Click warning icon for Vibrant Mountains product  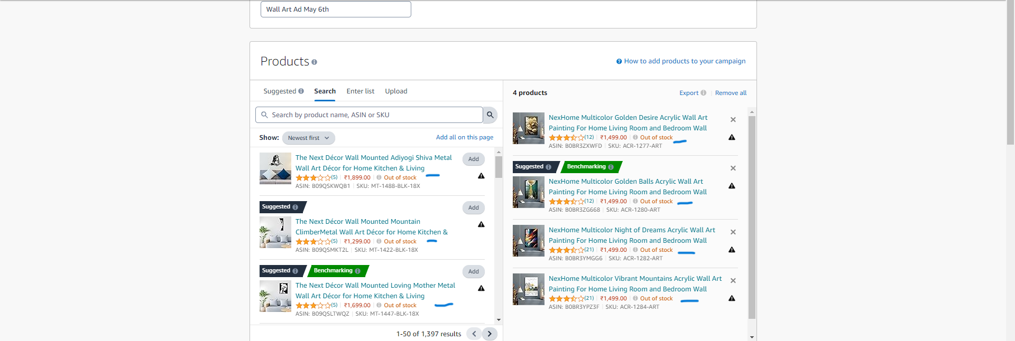point(732,298)
